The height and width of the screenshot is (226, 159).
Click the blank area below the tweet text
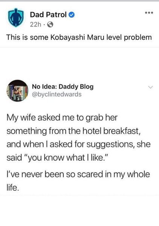click(79, 211)
